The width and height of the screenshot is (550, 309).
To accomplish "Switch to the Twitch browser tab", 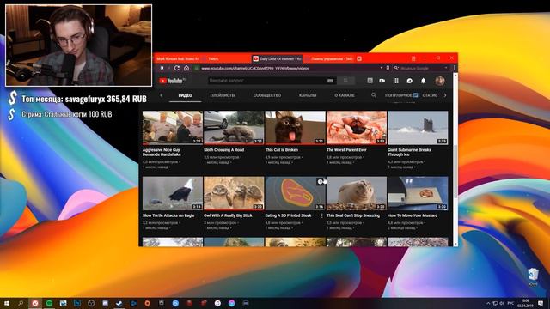I will (226, 59).
